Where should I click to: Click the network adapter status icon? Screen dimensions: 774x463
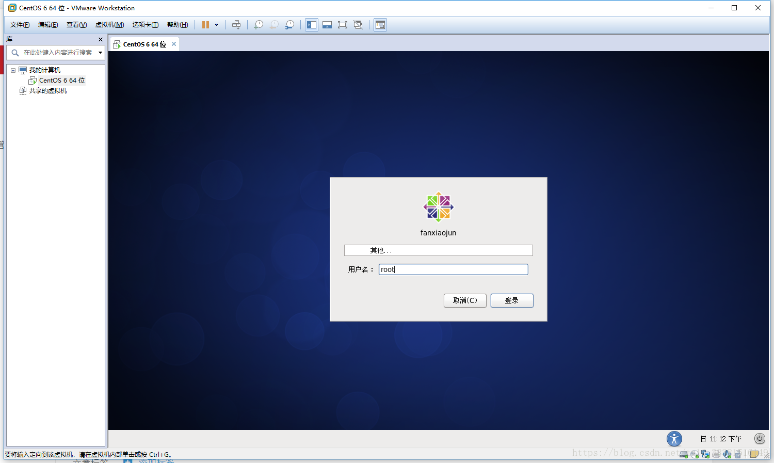click(705, 454)
